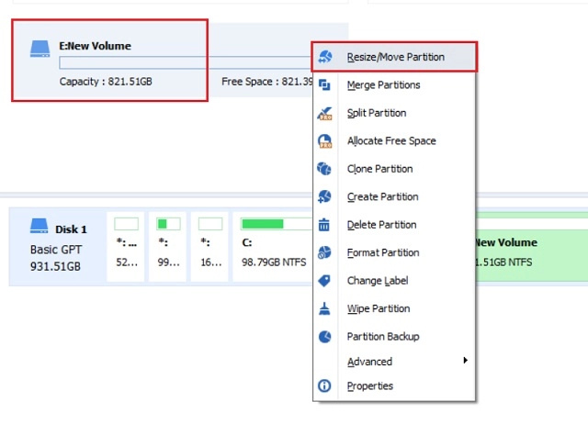Viewport: 588px width, 424px height.
Task: Choose Create Partition from context menu
Action: pyautogui.click(x=382, y=197)
